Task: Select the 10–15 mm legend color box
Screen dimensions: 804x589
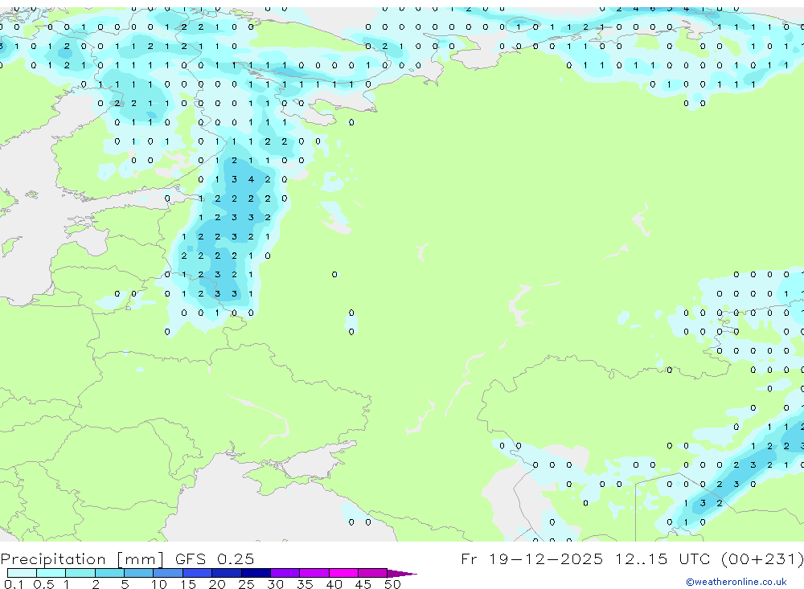Action: click(168, 573)
